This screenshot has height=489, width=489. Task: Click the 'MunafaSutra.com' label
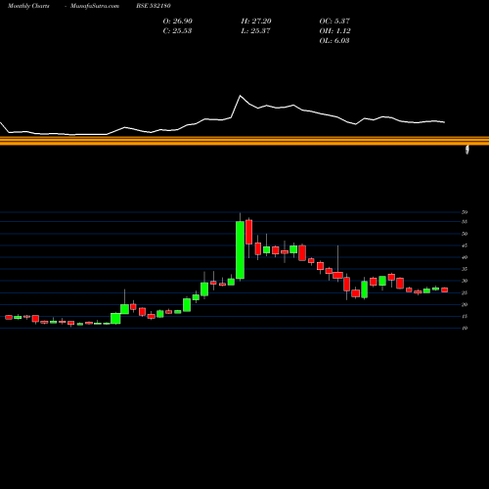[95, 6]
